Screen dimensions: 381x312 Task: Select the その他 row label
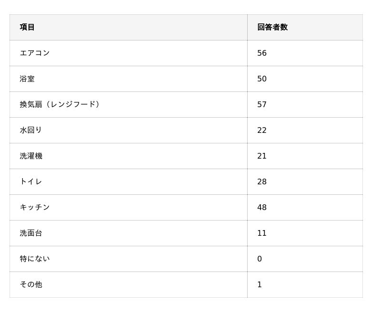coord(31,284)
